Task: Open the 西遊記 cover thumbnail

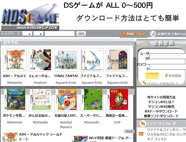Action: pos(118,99)
